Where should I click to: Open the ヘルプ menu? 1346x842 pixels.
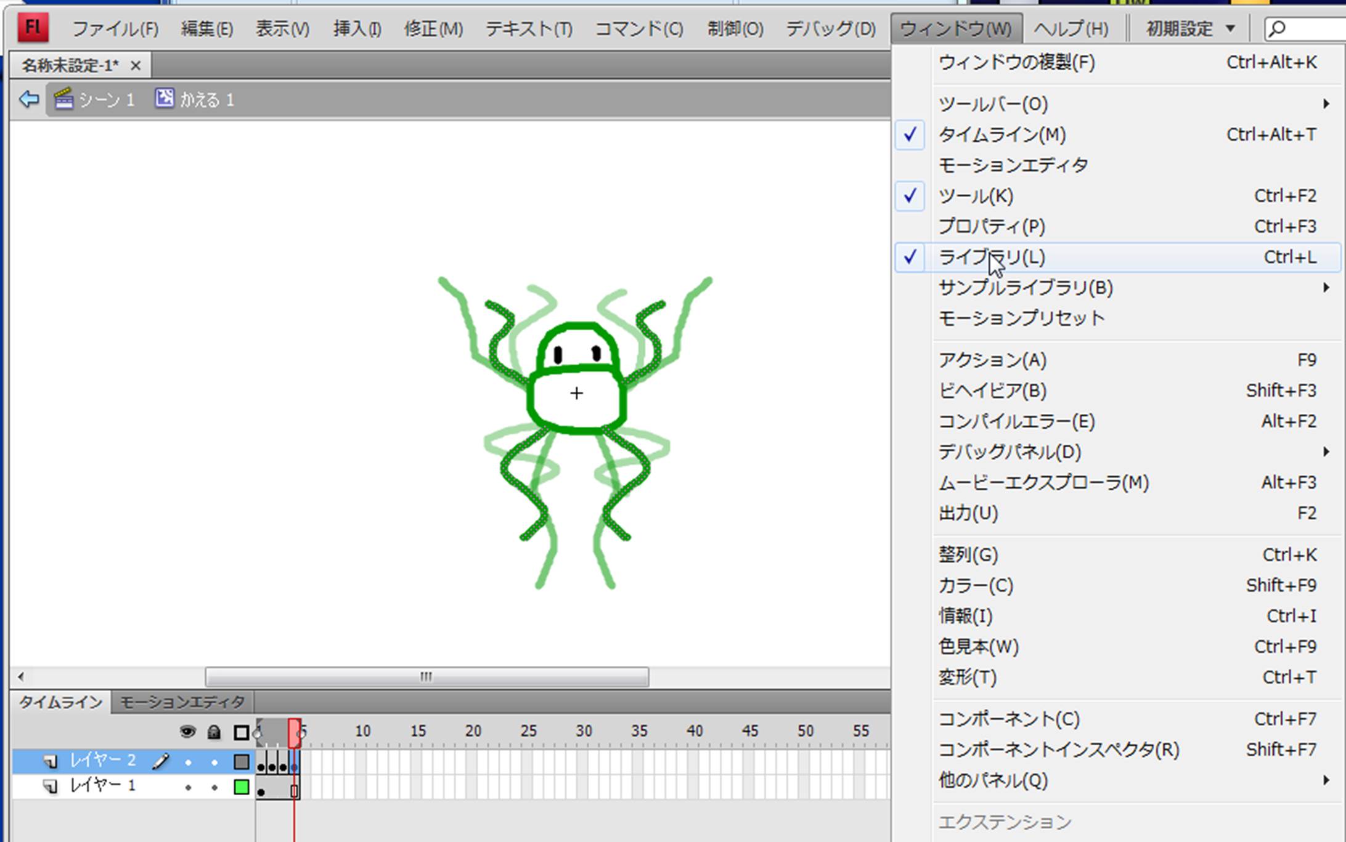pos(1071,28)
